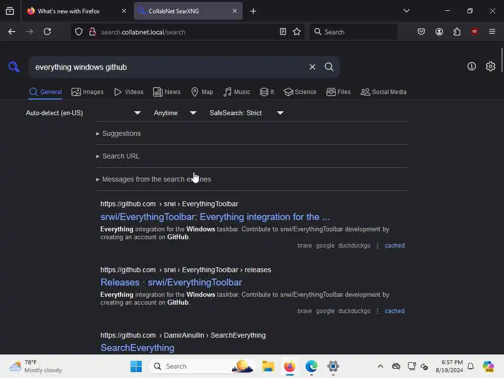Click the SearXNG magnifier logo
Viewport: 504px width, 378px height.
pyautogui.click(x=14, y=67)
